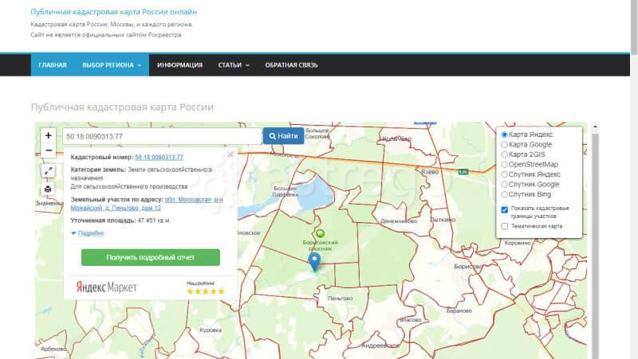Expand the Статьи menu

(234, 64)
